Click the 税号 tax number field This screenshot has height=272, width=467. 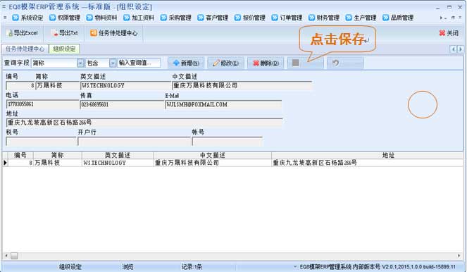tap(41, 142)
